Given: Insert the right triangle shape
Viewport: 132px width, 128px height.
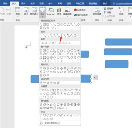Looking at the screenshot, I should (55, 50).
